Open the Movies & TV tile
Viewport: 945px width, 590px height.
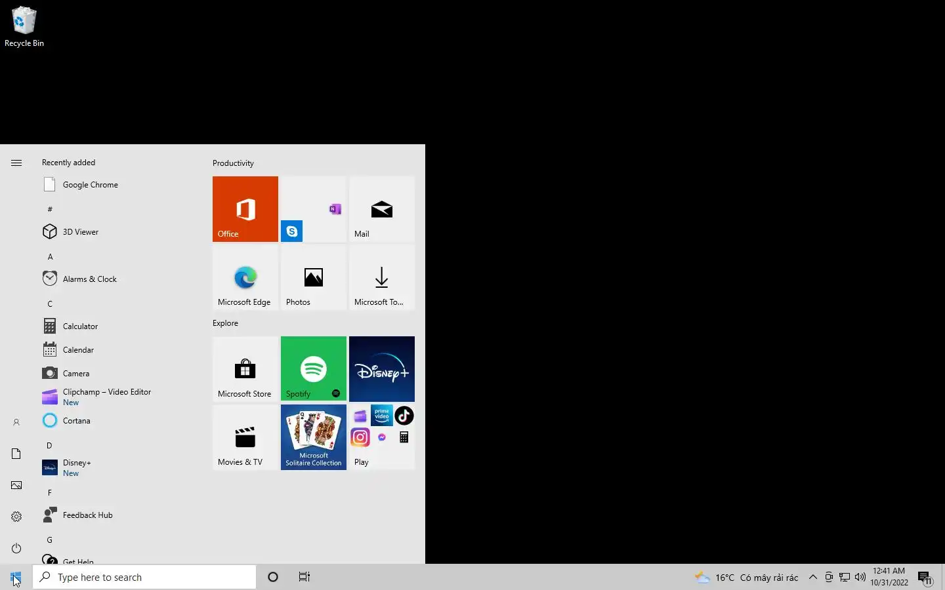245,437
